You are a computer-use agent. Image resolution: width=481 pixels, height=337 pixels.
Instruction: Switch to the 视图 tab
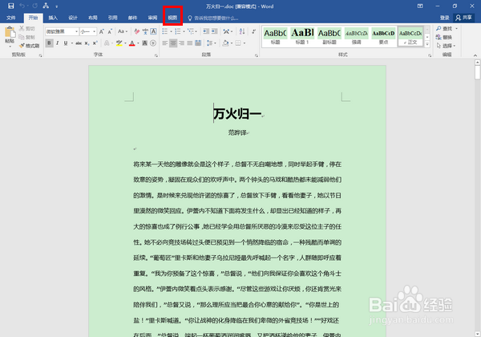click(x=172, y=18)
